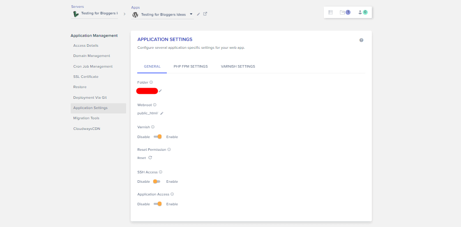
Task: Switch to PHP FPM Settings tab
Action: point(191,66)
